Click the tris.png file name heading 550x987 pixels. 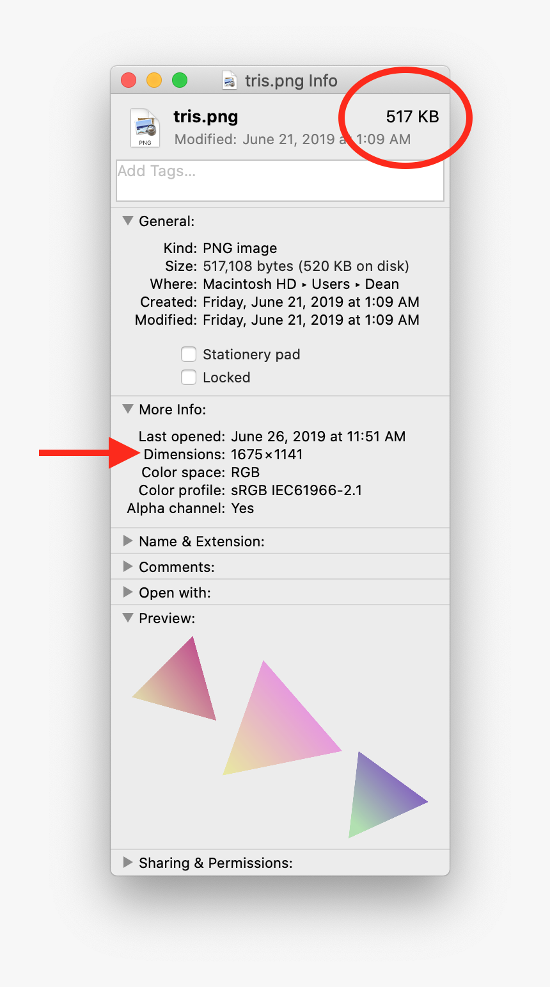(x=206, y=117)
